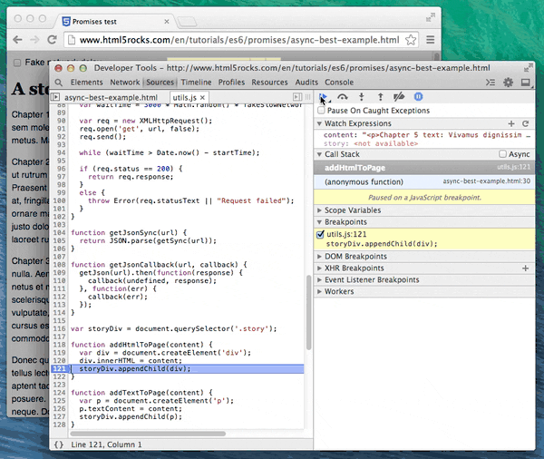The width and height of the screenshot is (544, 459).
Task: Enable Pause On Caught Exceptions
Action: [x=322, y=111]
